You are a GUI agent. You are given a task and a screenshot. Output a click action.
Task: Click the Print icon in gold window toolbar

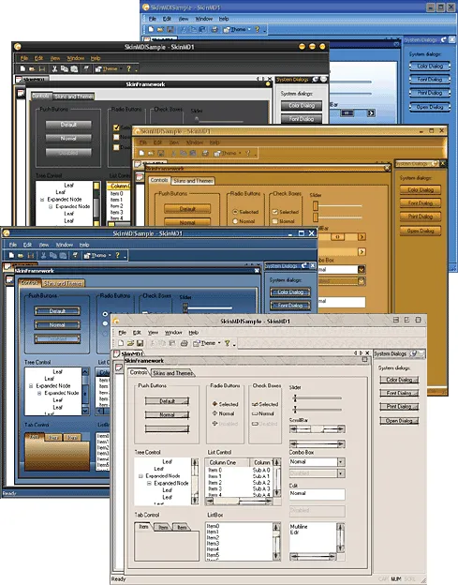click(205, 153)
